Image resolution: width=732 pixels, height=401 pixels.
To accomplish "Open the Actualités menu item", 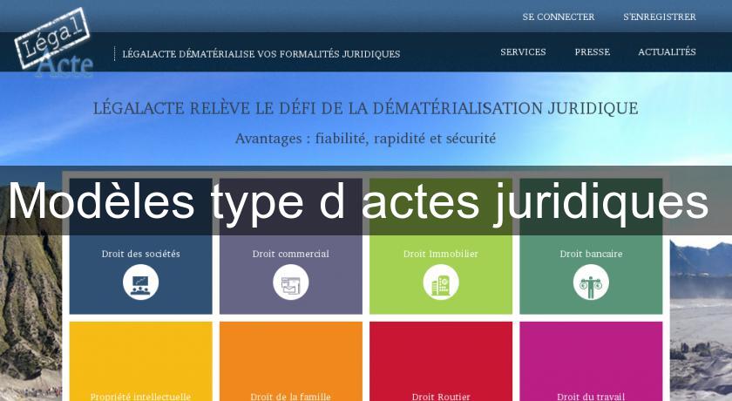I will click(667, 51).
